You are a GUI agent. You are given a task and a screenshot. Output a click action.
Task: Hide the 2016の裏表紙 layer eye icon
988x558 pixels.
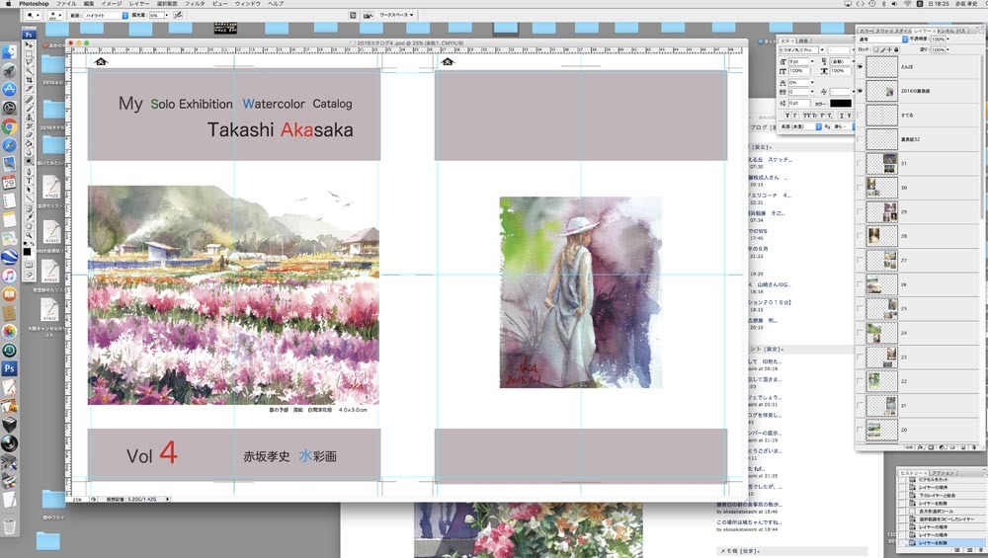861,91
